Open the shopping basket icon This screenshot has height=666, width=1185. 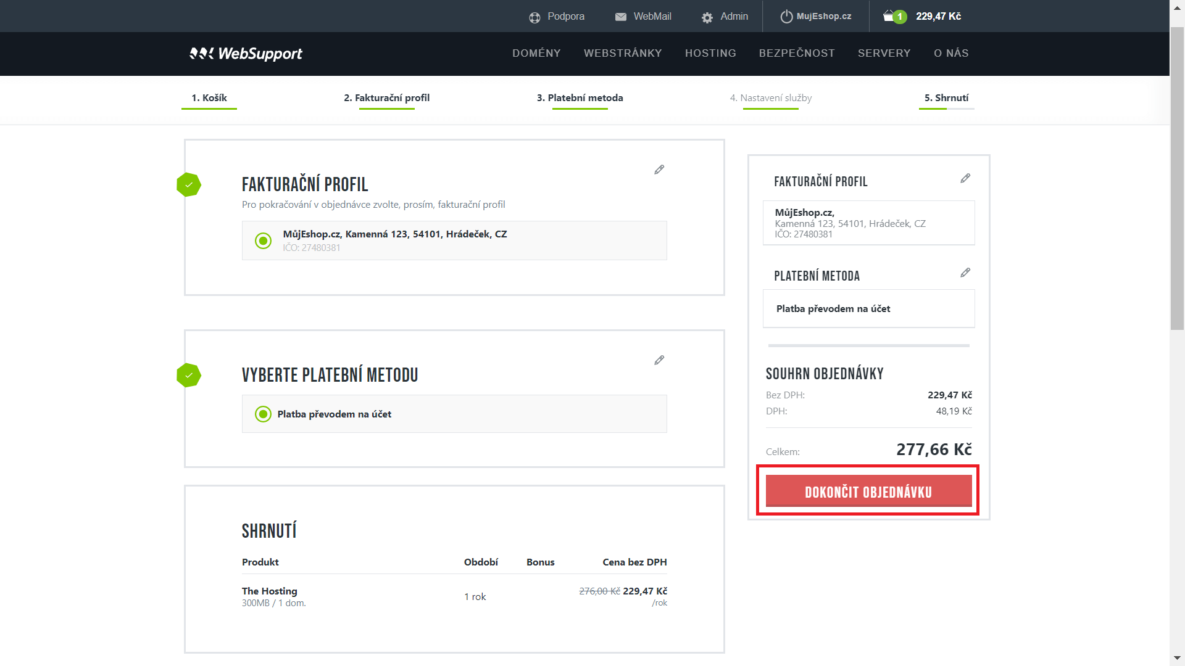[x=889, y=16]
